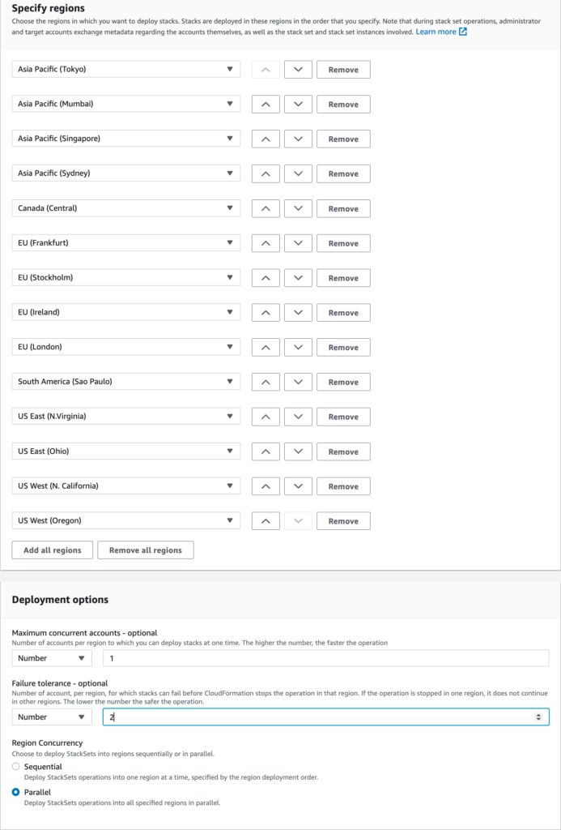Select Sequential region concurrency

16,767
